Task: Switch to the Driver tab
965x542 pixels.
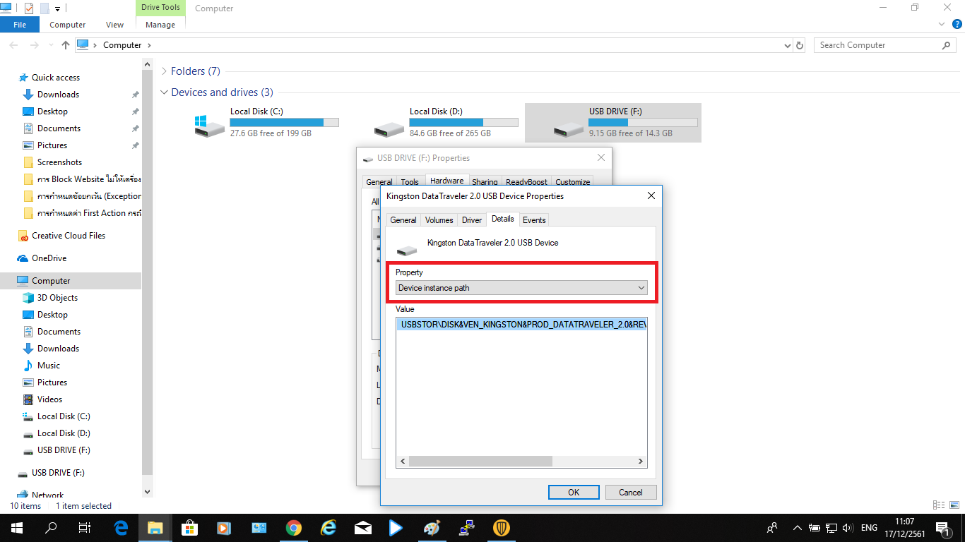Action: point(471,220)
